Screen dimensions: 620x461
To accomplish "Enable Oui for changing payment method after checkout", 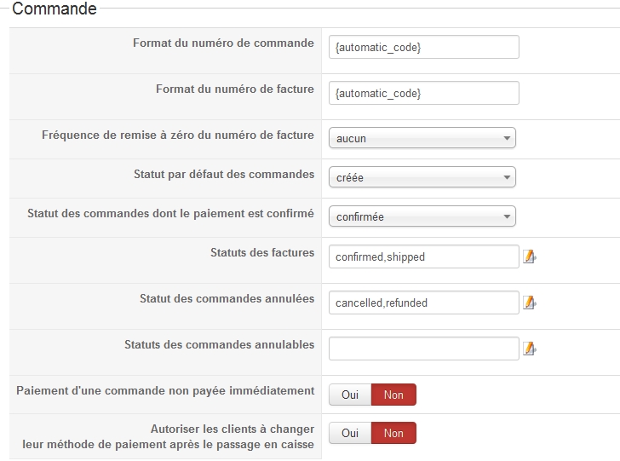I will 350,433.
